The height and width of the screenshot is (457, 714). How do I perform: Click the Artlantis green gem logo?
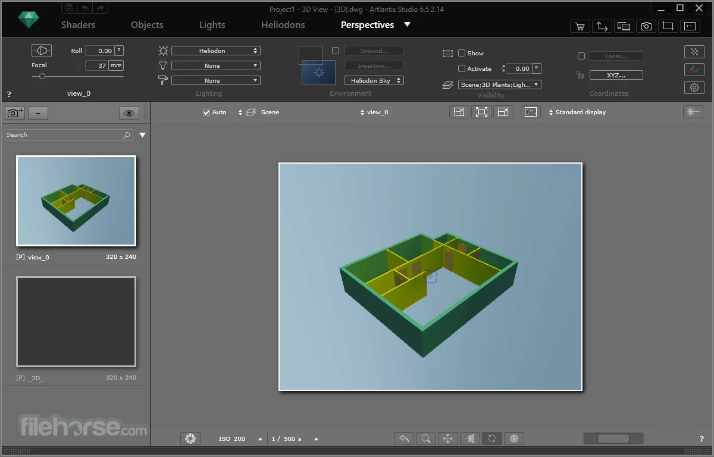[x=27, y=20]
